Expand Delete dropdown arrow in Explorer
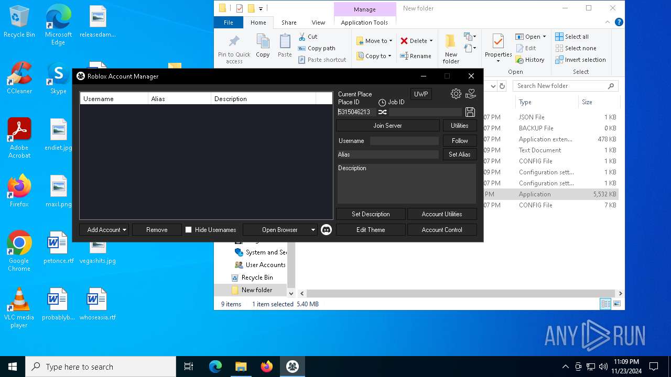 pyautogui.click(x=431, y=41)
